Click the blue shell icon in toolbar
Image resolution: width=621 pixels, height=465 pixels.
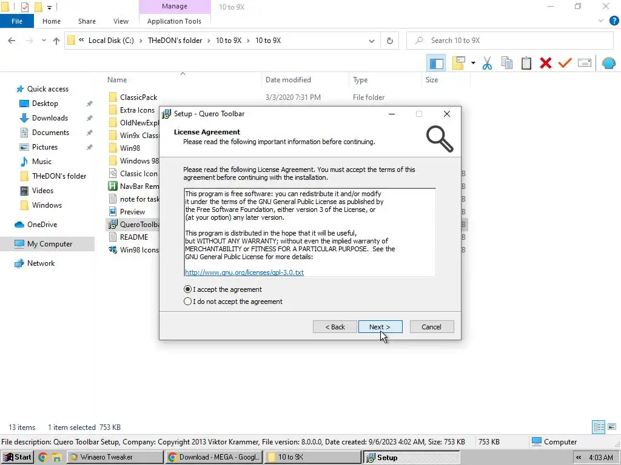[x=608, y=63]
